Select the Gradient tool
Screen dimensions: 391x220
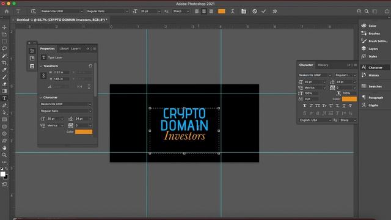tap(4, 91)
